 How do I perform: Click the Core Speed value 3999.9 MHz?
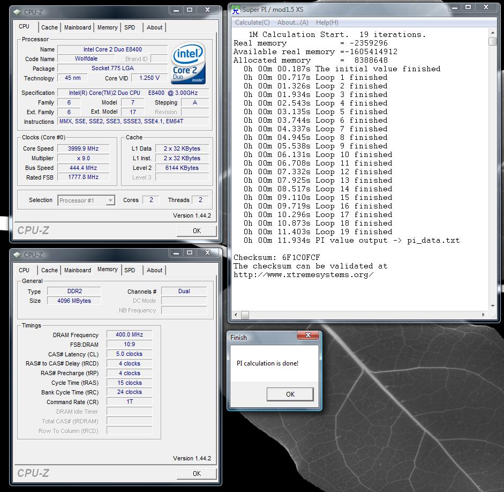click(x=83, y=148)
